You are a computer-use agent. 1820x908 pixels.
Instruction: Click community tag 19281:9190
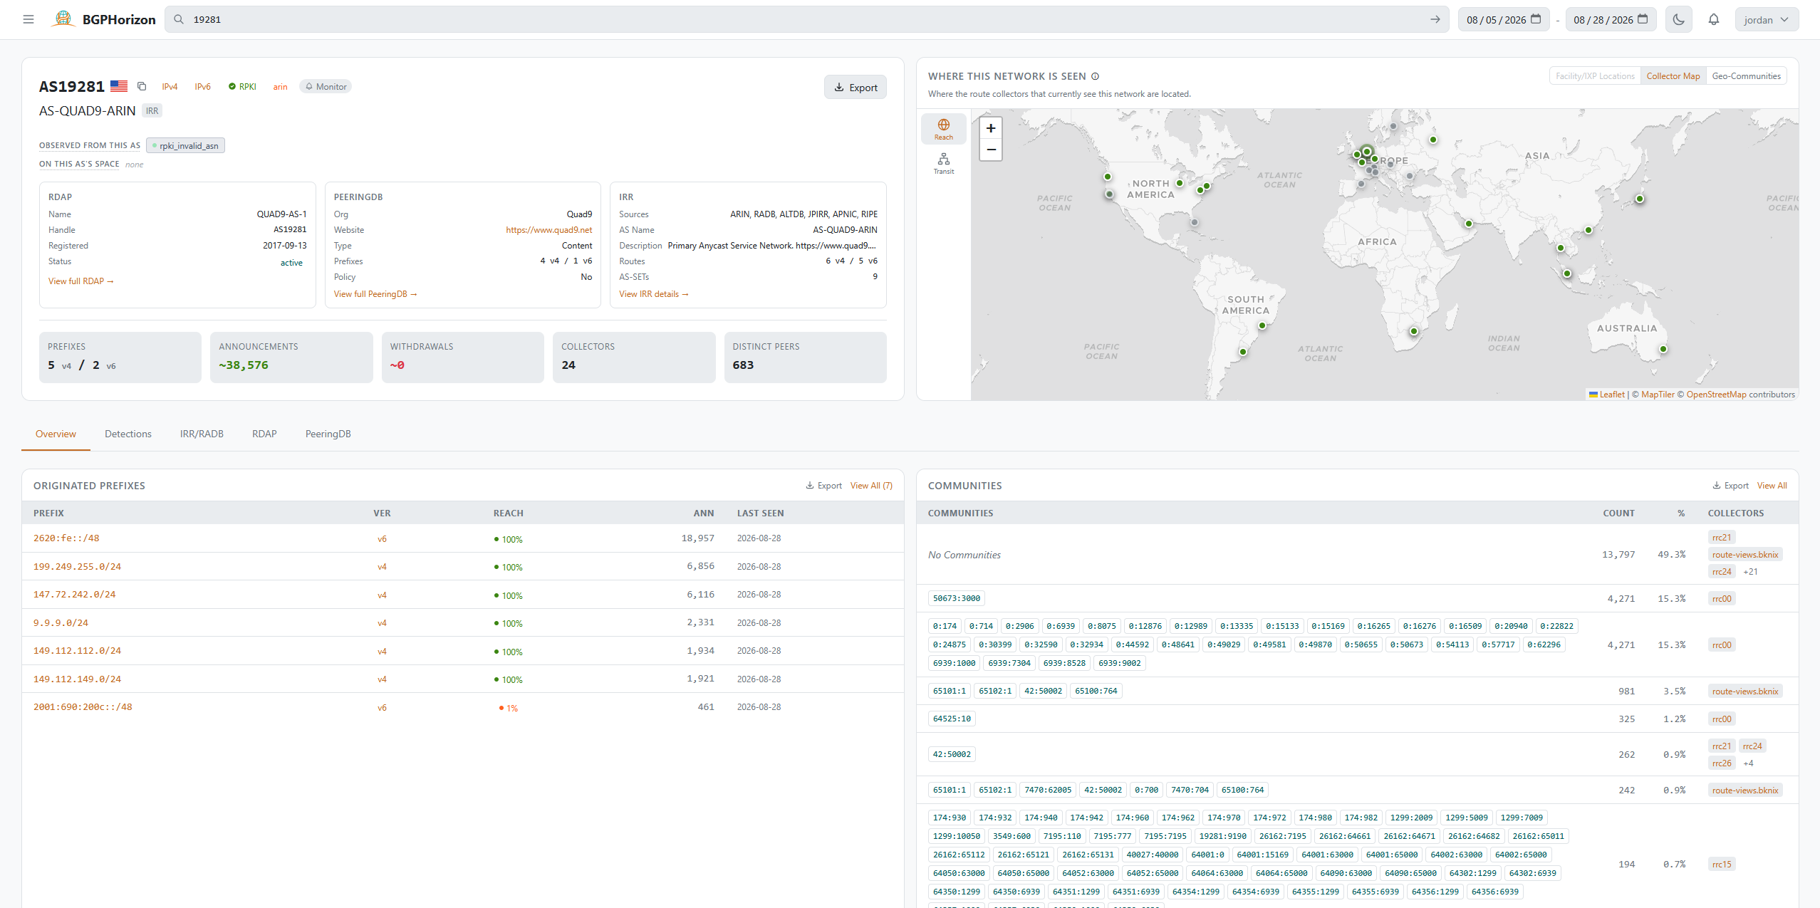(x=1222, y=836)
